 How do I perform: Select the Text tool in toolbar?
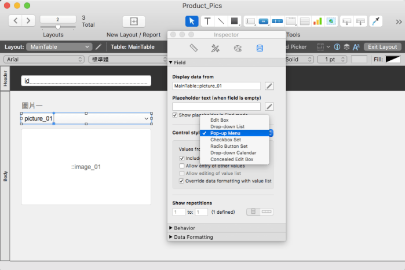[x=207, y=21]
